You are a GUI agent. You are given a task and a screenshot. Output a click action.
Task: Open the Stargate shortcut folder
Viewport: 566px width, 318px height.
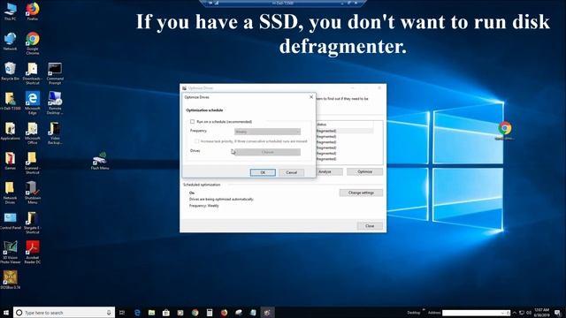(33, 223)
